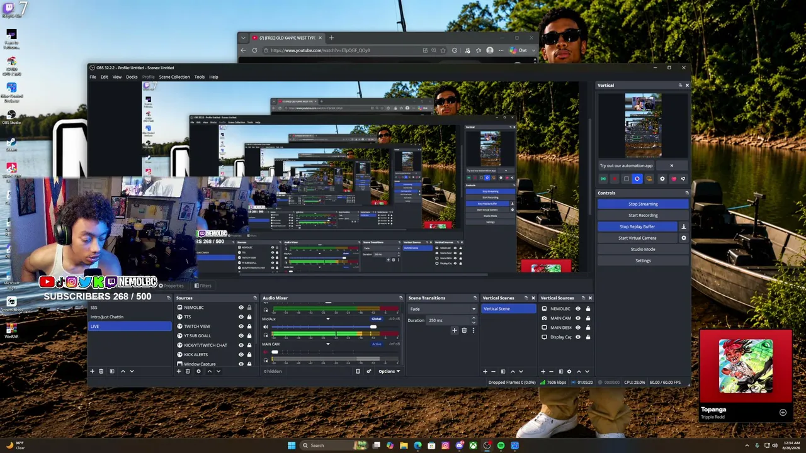806x453 pixels.
Task: Delete the selected scene with trash icon
Action: click(x=101, y=371)
